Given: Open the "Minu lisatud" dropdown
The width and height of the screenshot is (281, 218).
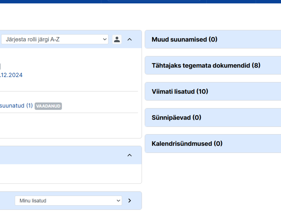Looking at the screenshot, I should tap(68, 201).
